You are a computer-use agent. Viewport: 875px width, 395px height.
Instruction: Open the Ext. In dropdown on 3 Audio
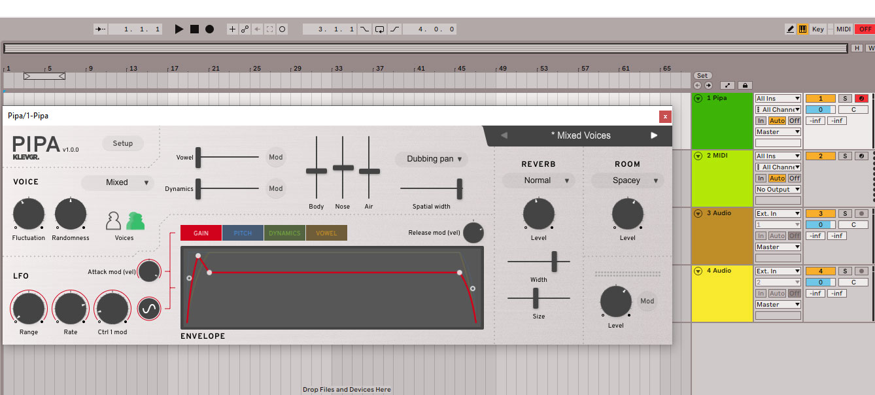(x=778, y=214)
